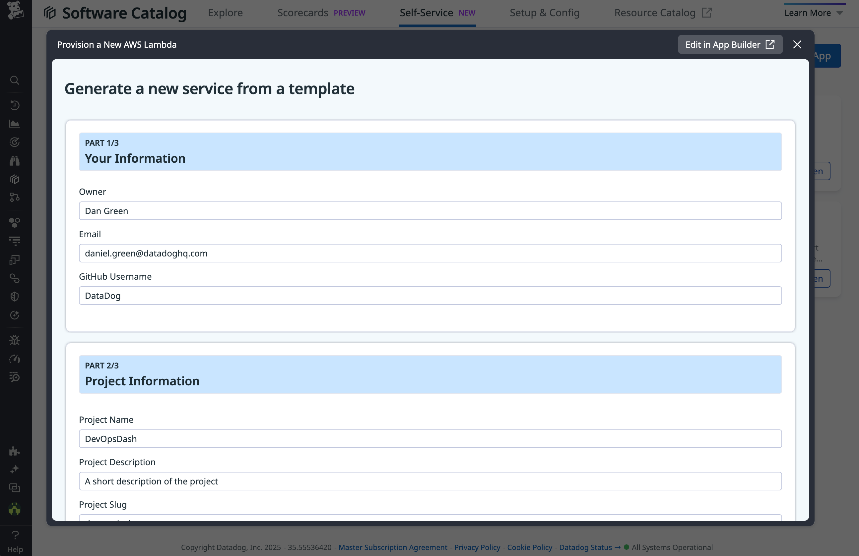
Task: Open the Setup & Config tab
Action: 544,12
